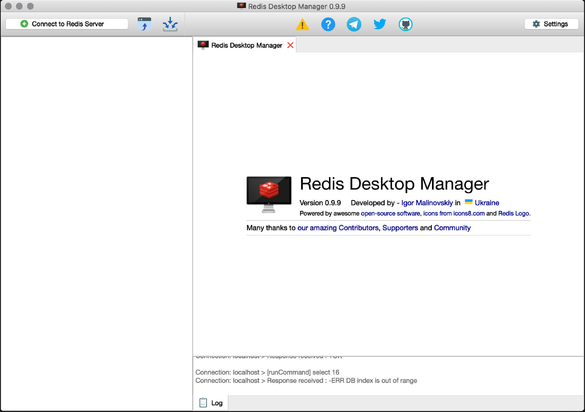585x412 pixels.
Task: Click the Version 0.9.9 text
Action: point(320,203)
